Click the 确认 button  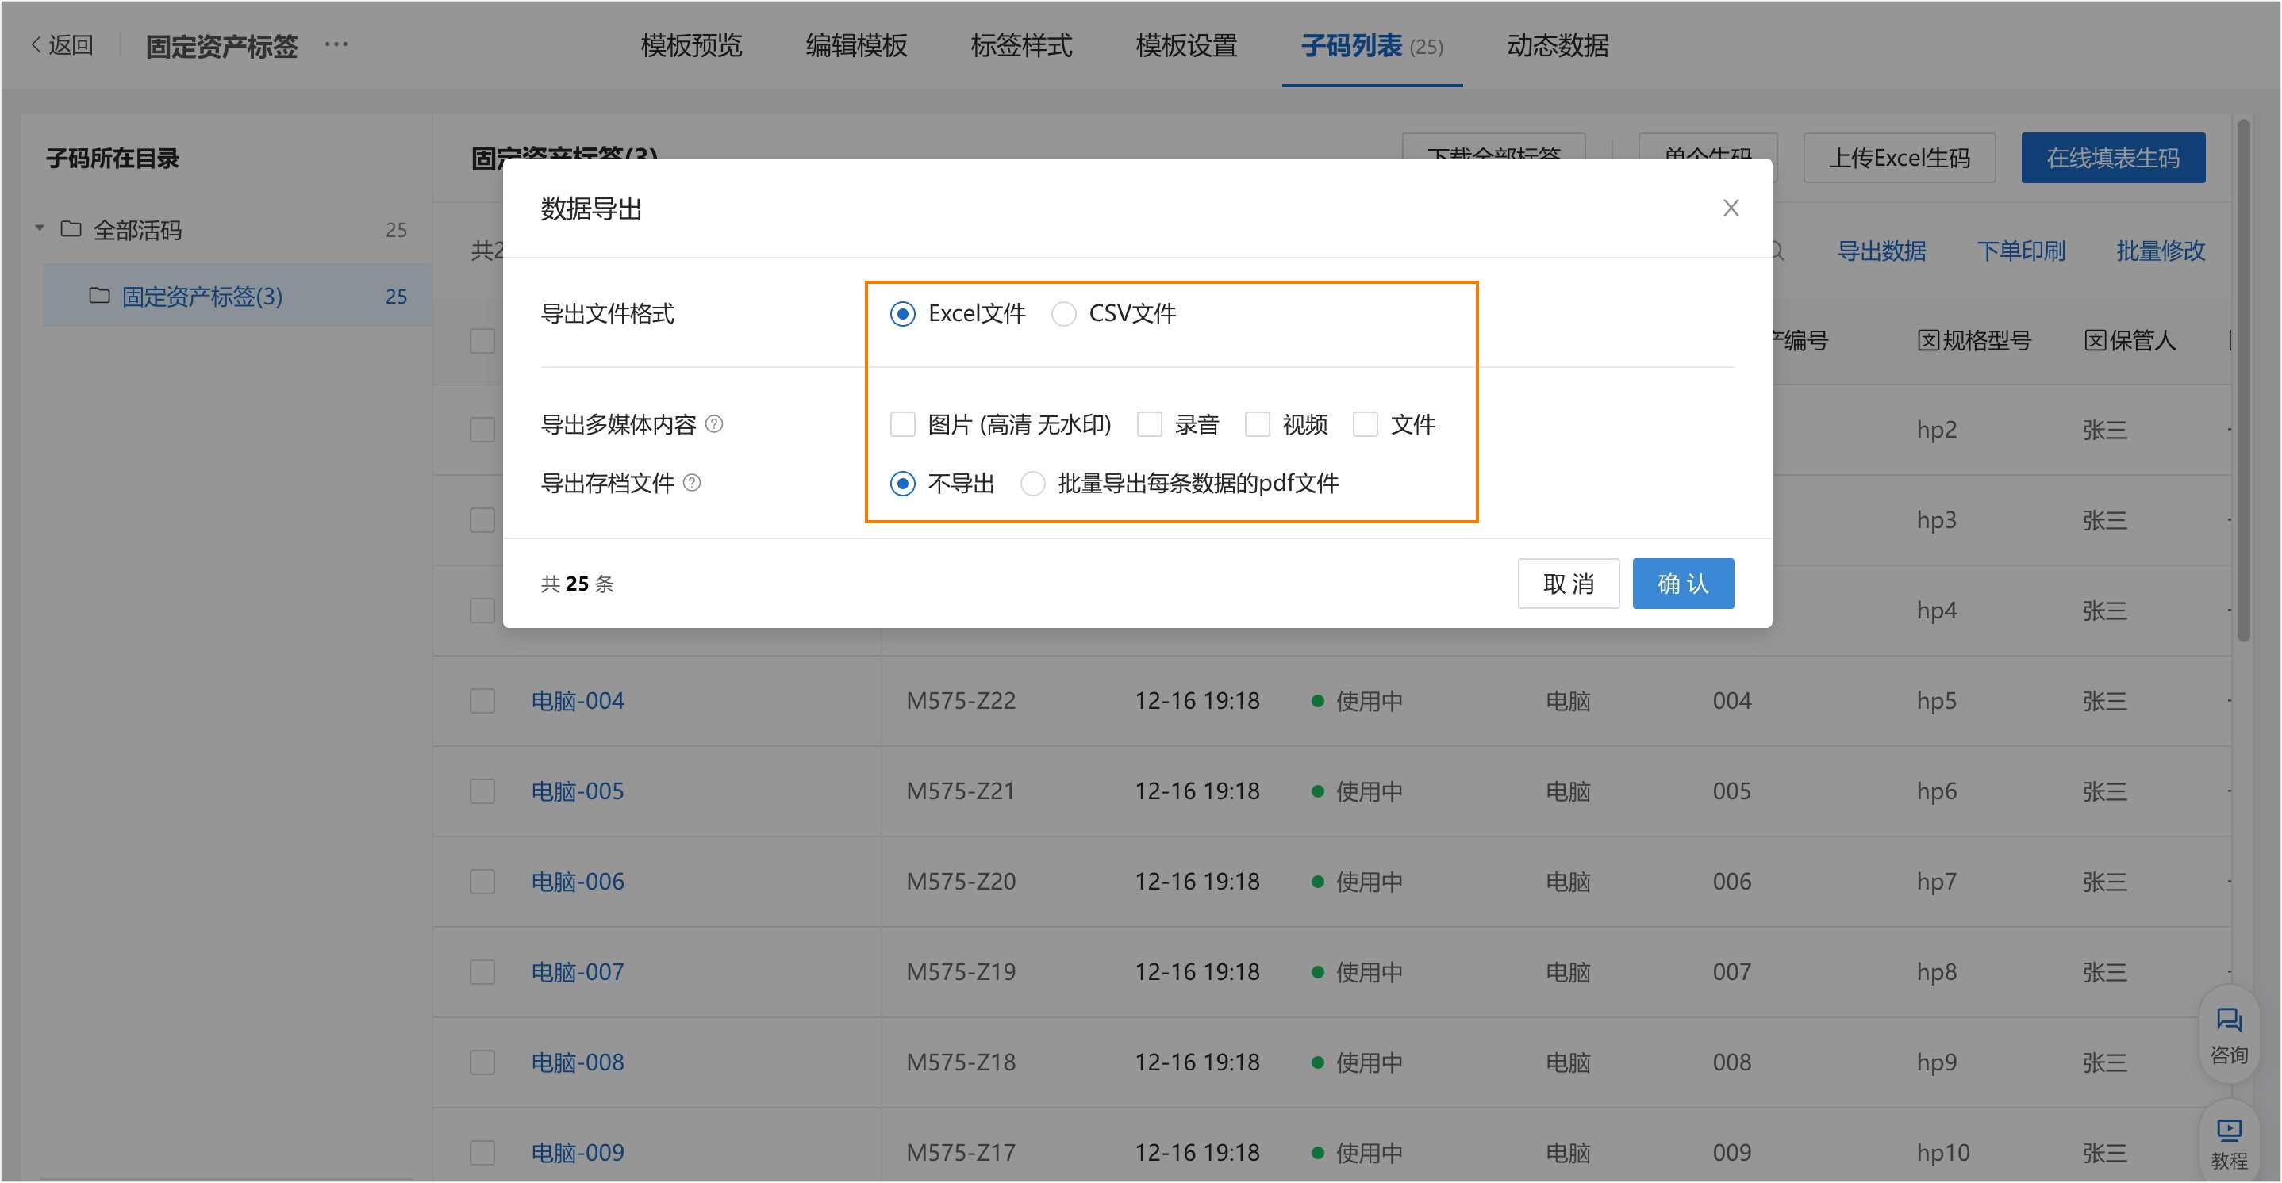point(1682,584)
